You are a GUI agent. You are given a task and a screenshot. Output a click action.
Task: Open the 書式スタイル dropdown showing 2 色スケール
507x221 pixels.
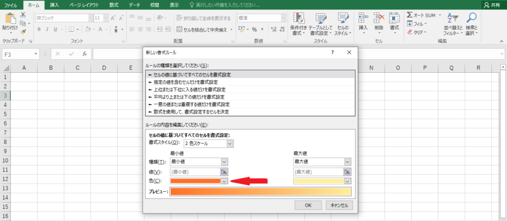[208, 143]
